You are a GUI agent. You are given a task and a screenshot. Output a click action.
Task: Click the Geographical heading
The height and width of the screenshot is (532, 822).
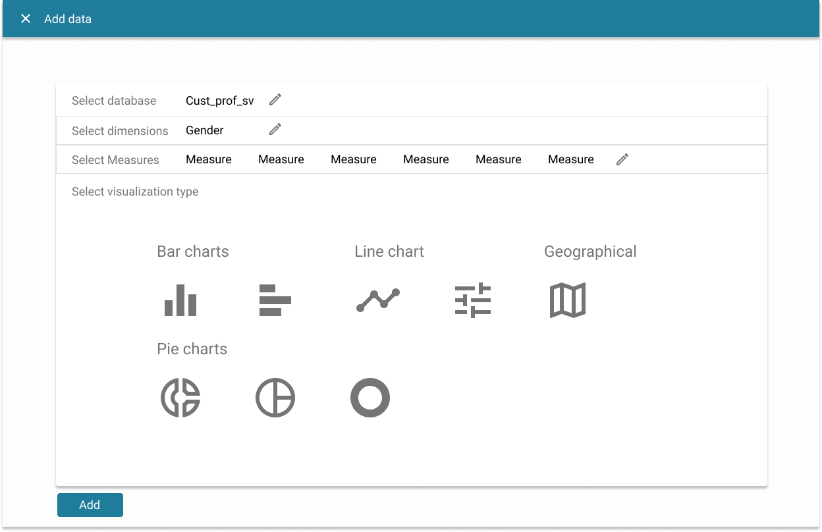[x=590, y=252]
